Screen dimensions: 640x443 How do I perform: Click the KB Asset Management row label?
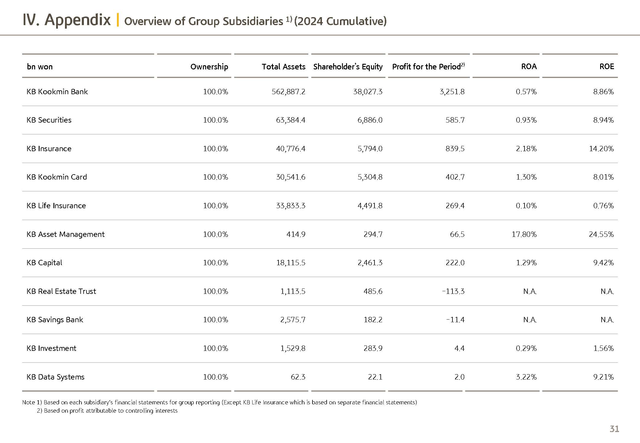pos(65,234)
